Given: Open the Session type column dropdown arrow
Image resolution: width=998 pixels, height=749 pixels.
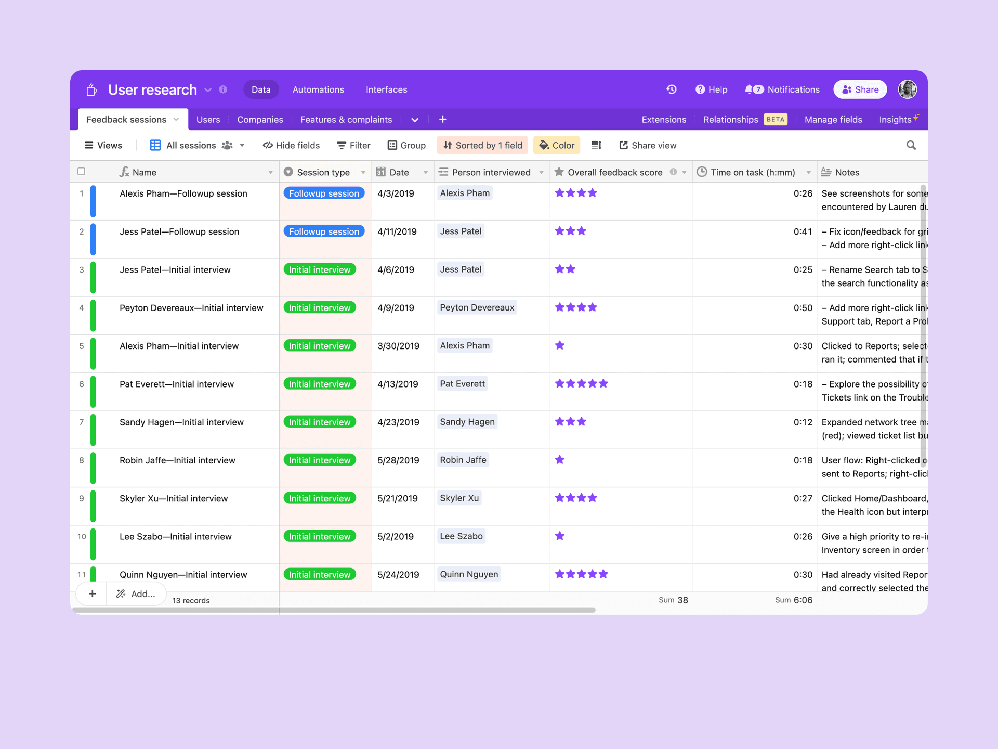Looking at the screenshot, I should tap(363, 172).
